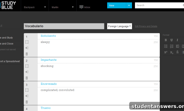
Task: Click the blue New button
Action: (x=117, y=5)
